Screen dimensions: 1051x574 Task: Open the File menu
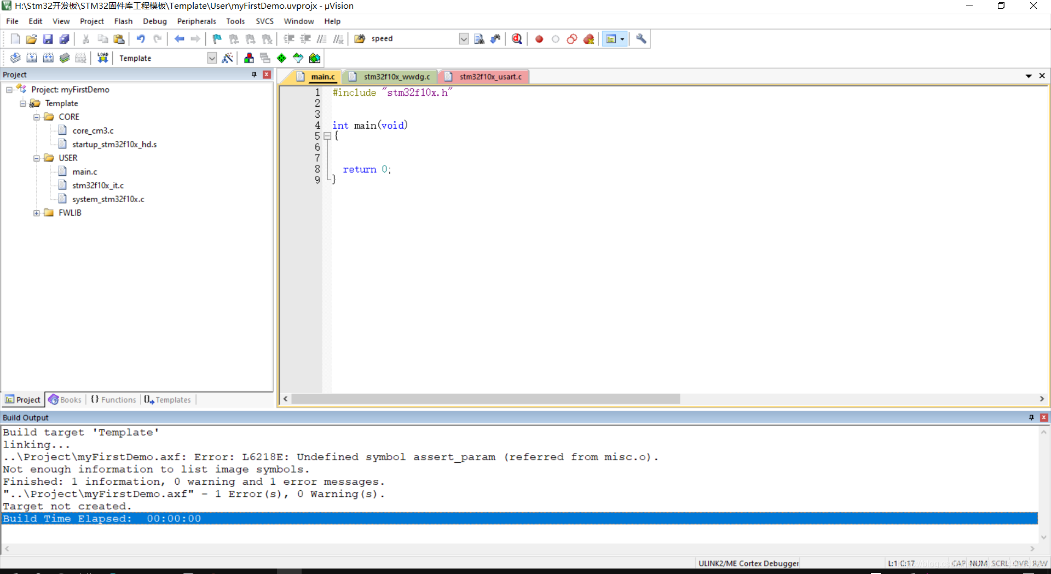12,21
